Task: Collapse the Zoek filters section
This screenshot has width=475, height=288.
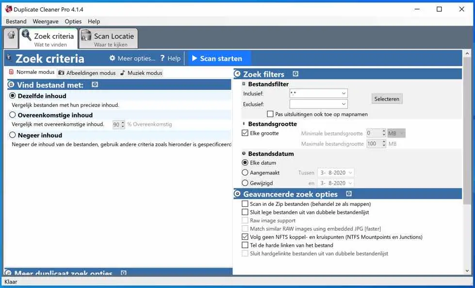Action: (237, 74)
